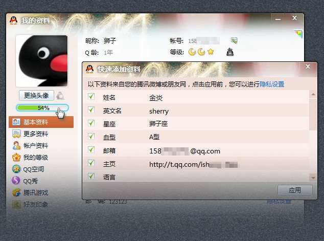This screenshot has height=241, width=324.
Task: Click the 更多资料 sidebar icon
Action: [x=16, y=134]
